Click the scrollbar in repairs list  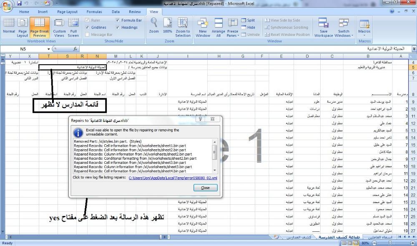215,156
